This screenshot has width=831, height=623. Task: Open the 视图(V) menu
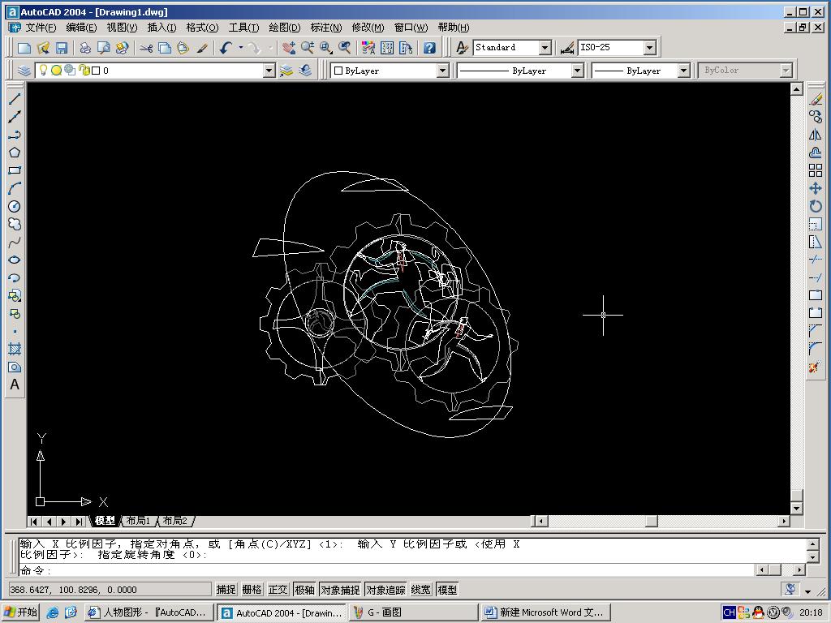tap(122, 28)
